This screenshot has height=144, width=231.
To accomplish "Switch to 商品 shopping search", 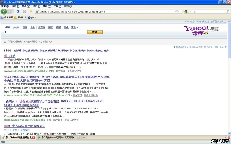I will click(66, 27).
